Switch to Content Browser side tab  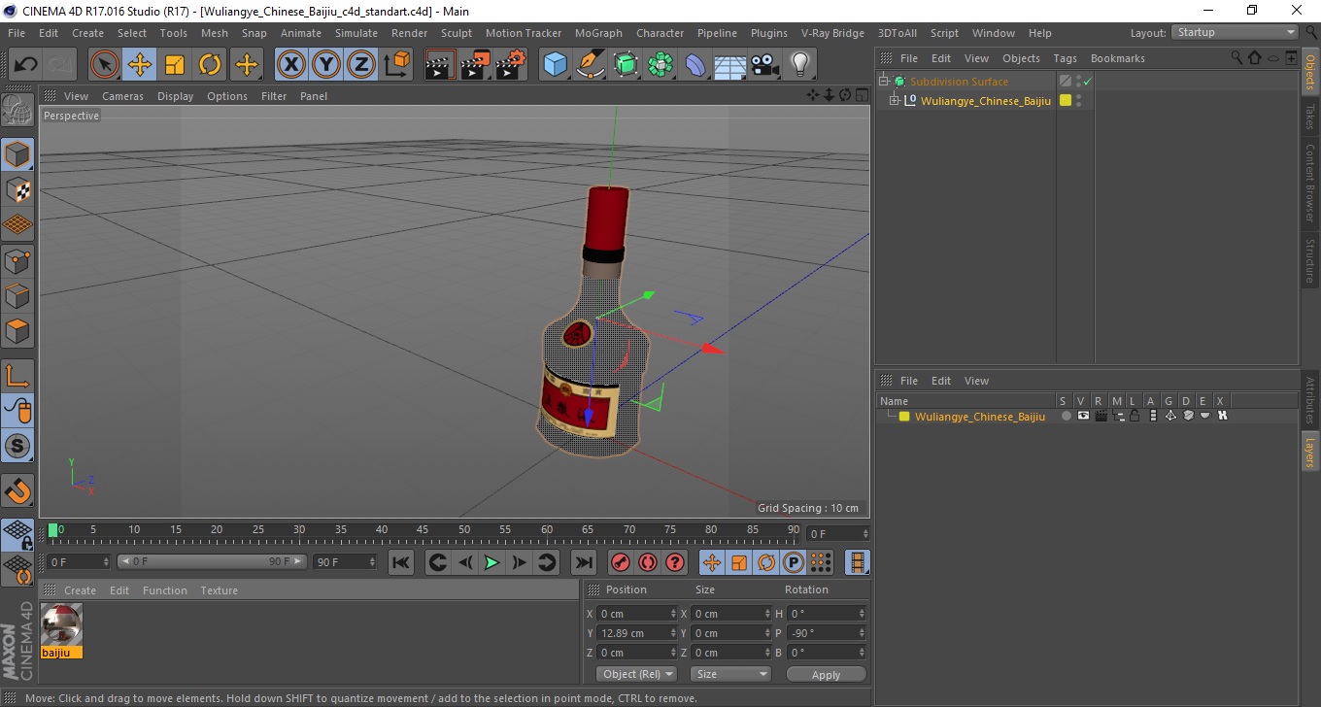click(x=1310, y=183)
